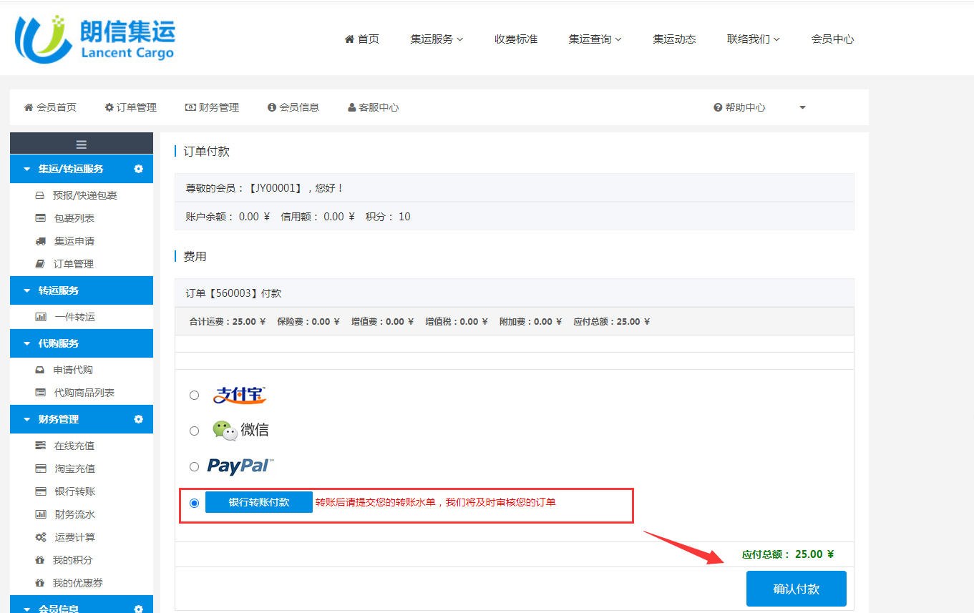Screen dimensions: 974x613
Task: Click the 银行转账付款 button
Action: coord(259,502)
